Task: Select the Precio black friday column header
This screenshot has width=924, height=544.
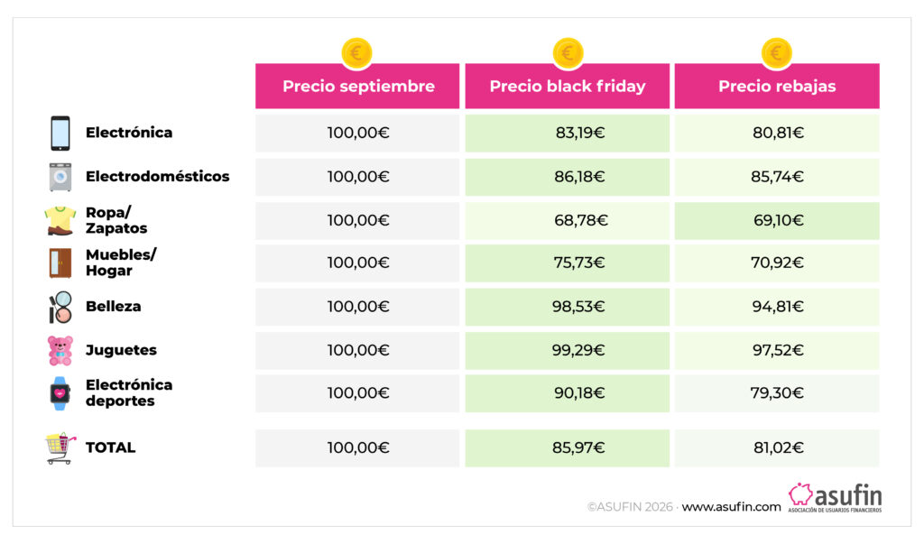Action: pyautogui.click(x=568, y=87)
